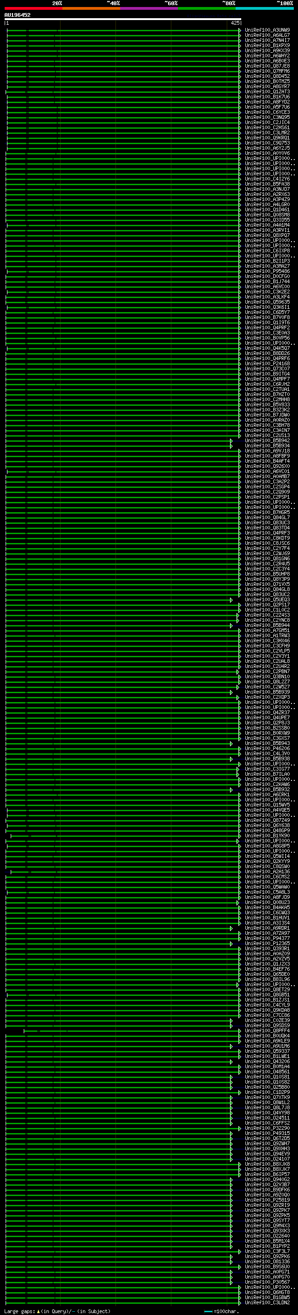Select the label UniRef100_C1L0C2
The width and height of the screenshot is (298, 1315).
click(267, 610)
